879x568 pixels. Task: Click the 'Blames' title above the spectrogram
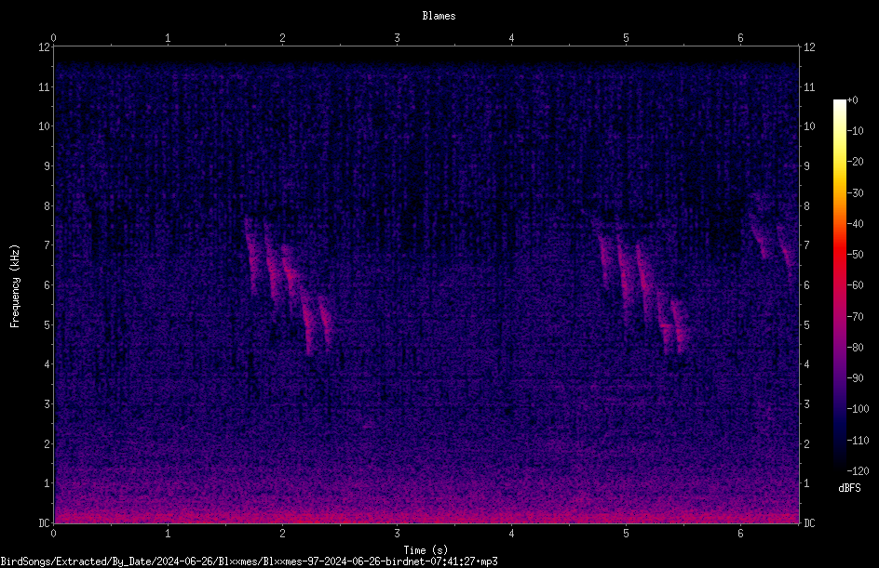(x=439, y=16)
